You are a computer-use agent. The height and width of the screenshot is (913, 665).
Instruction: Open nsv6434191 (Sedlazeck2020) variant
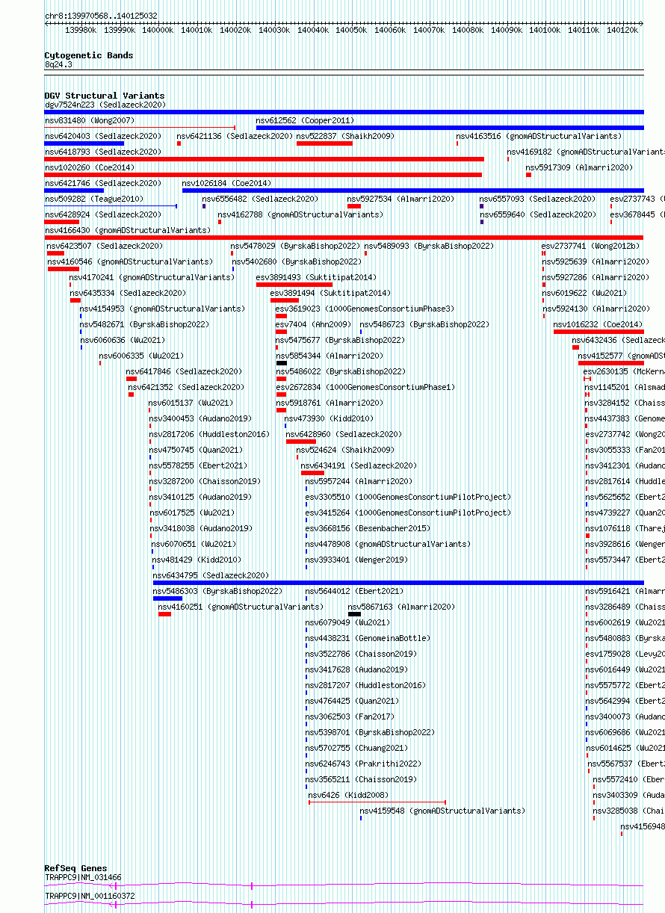pyautogui.click(x=359, y=465)
